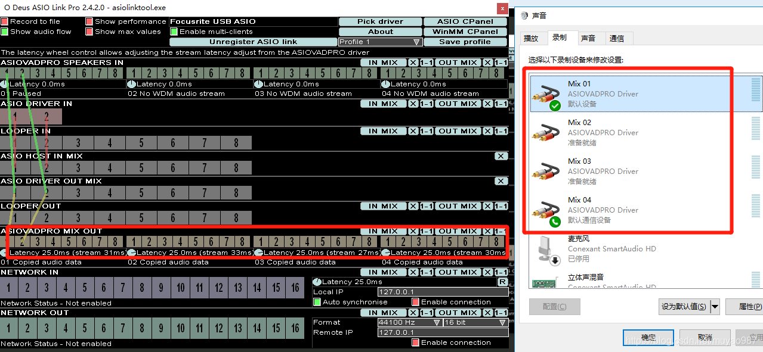Toggle Enable multi-clients checkbox
This screenshot has width=763, height=352.
coord(174,32)
